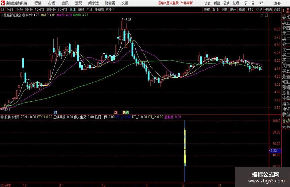The image size is (290, 187).
Task: Expand the 更多 periods chevron
Action: [113, 10]
